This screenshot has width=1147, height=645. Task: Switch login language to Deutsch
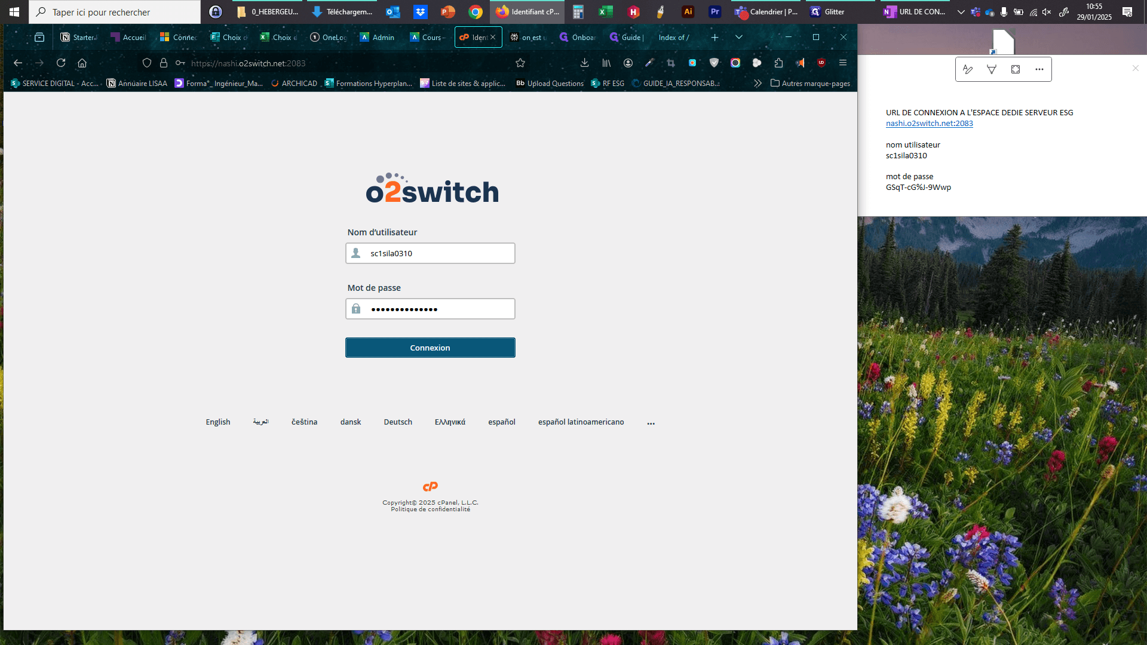click(x=398, y=422)
